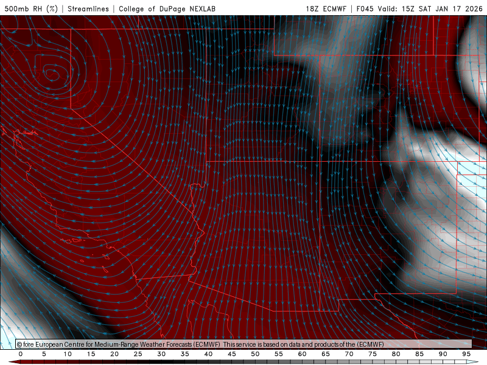
Task: Click 'College of DuPage NEXLAB' header text
Action: coord(167,9)
